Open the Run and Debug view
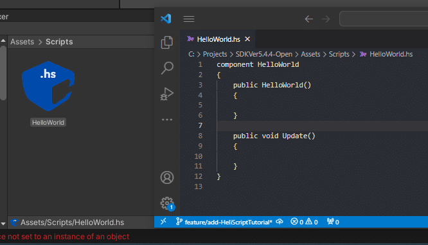The width and height of the screenshot is (428, 245). (x=167, y=94)
